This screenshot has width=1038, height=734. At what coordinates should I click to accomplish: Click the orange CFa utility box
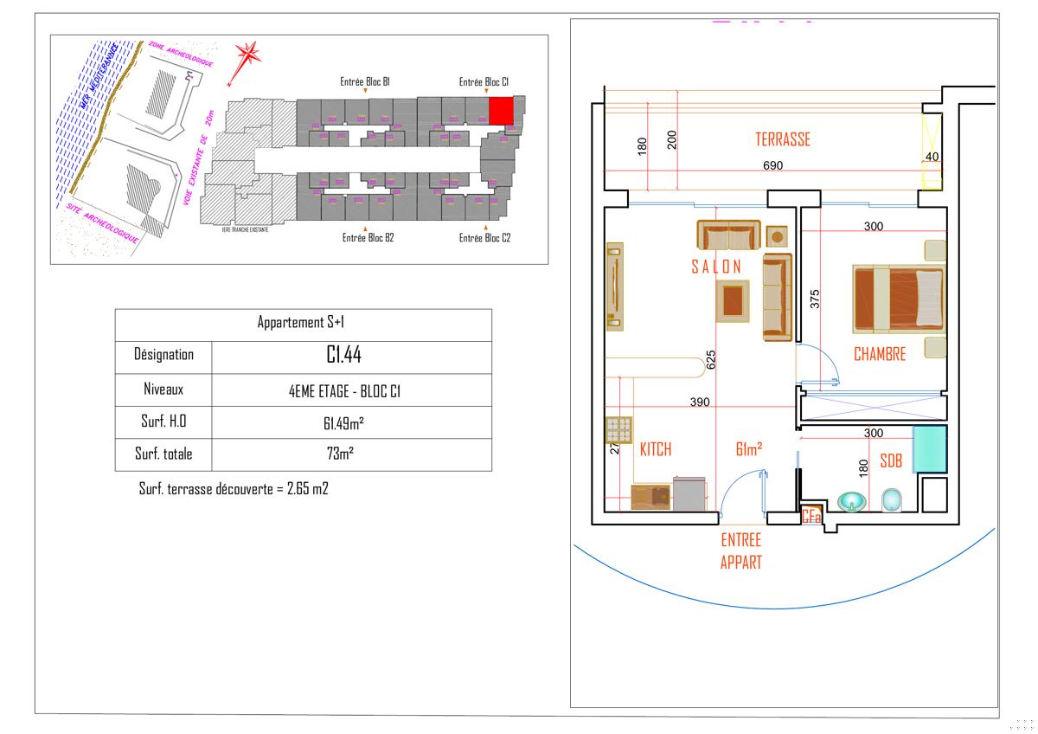coord(811,517)
